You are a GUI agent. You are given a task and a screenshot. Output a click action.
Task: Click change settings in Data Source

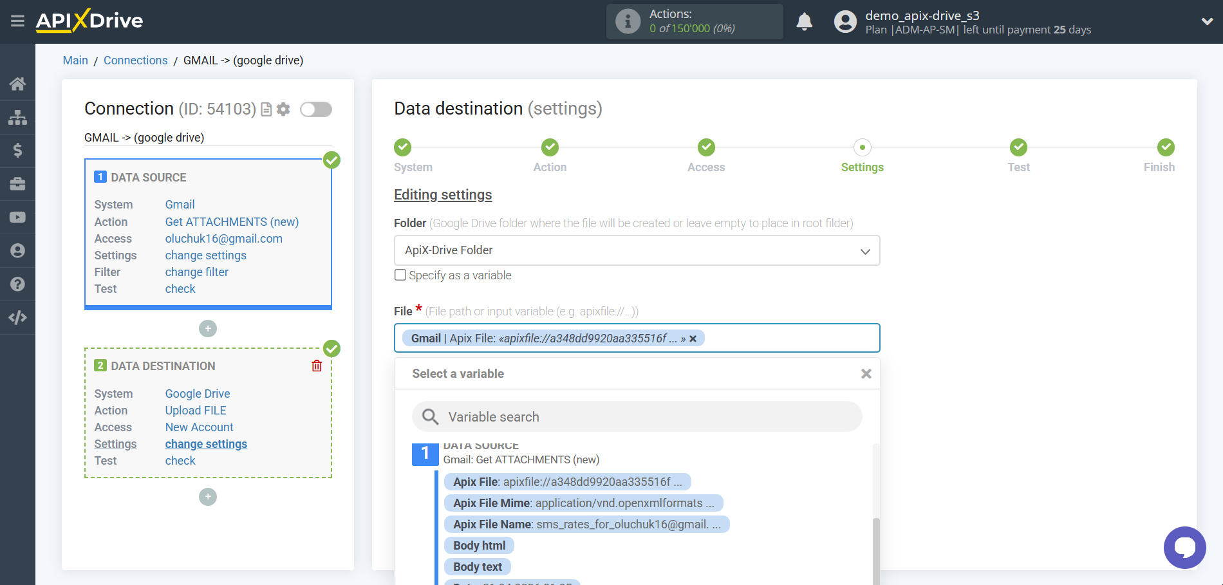(x=205, y=255)
